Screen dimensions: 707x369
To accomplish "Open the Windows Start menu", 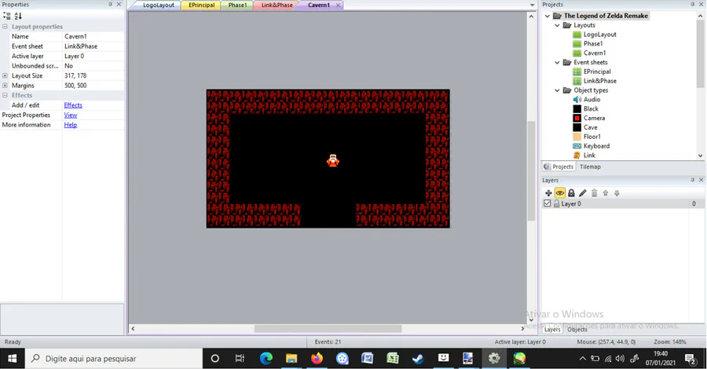I will (x=12, y=359).
